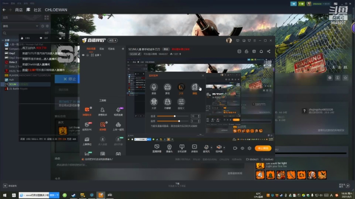
Task: Open the 全民乐PK tool
Action: pyautogui.click(x=87, y=126)
